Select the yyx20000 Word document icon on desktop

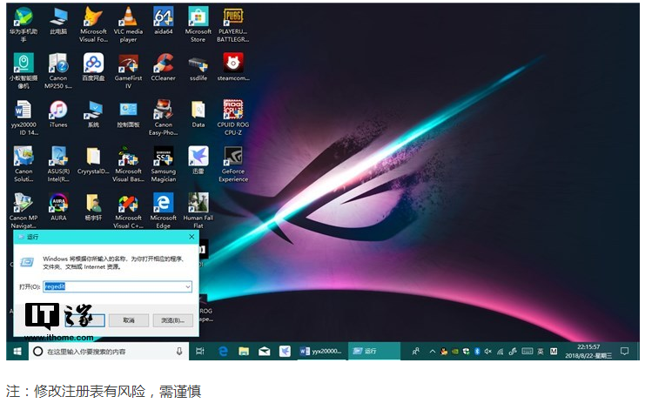point(24,118)
